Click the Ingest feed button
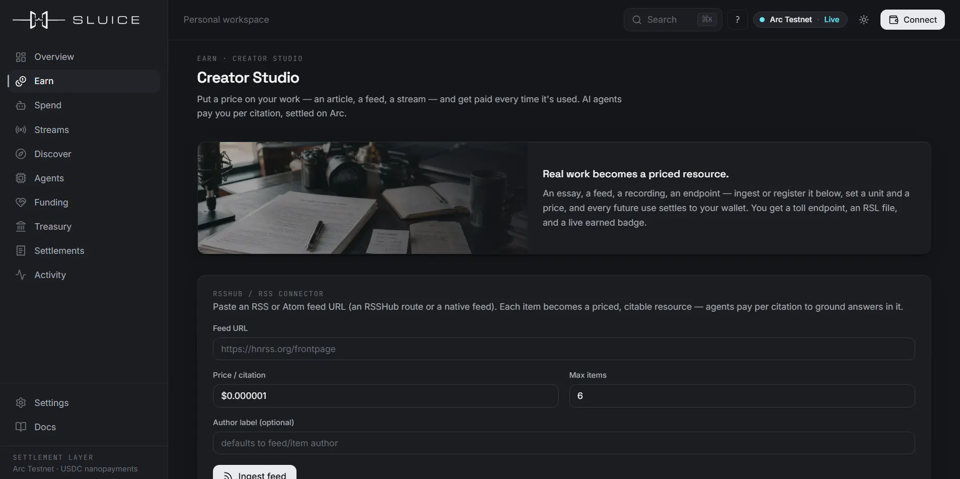960x479 pixels. (255, 472)
